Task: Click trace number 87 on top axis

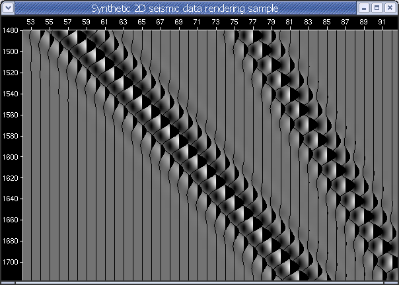Action: (x=345, y=22)
